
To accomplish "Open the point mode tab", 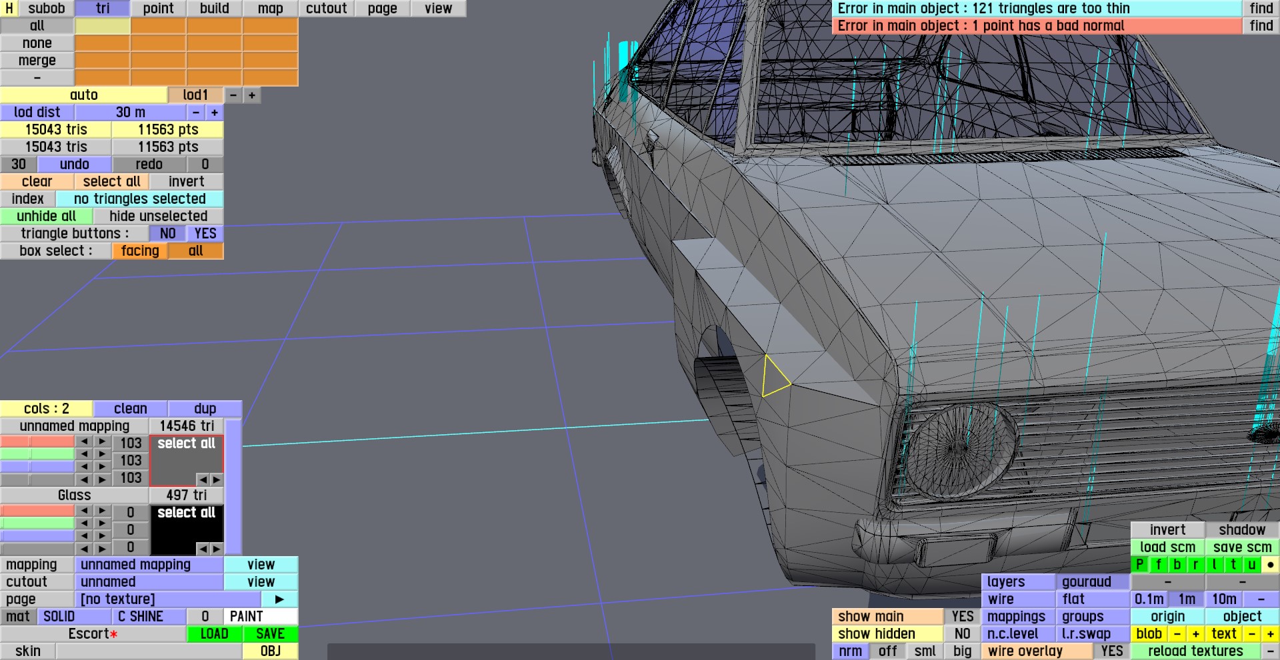I will tap(159, 9).
